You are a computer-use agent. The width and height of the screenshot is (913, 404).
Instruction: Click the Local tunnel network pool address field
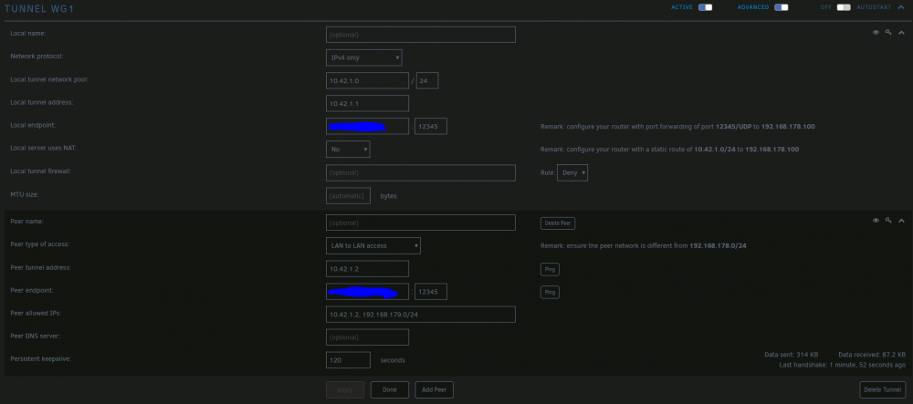pyautogui.click(x=367, y=81)
